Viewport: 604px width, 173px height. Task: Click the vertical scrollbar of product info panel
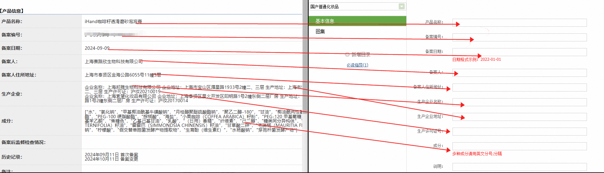(x=305, y=86)
